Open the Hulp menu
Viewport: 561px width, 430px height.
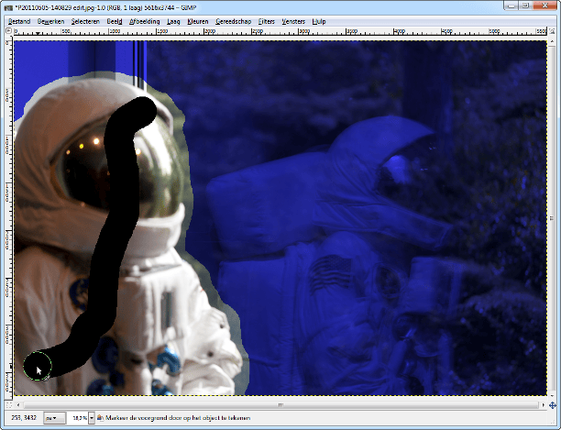tap(319, 21)
